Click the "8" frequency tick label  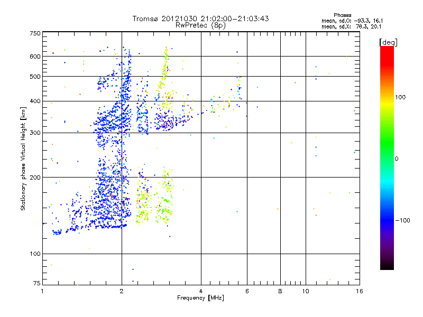click(280, 291)
